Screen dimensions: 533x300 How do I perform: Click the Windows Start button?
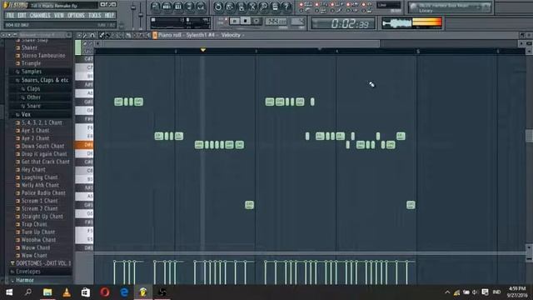9,292
